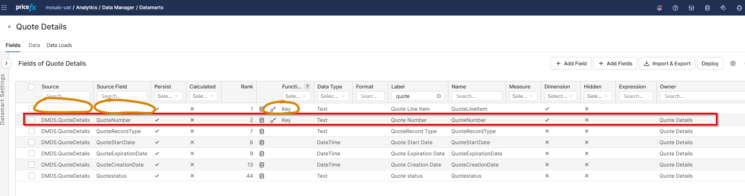This screenshot has height=196, width=745.
Task: Open the Data Type filter dropdown
Action: click(x=333, y=96)
